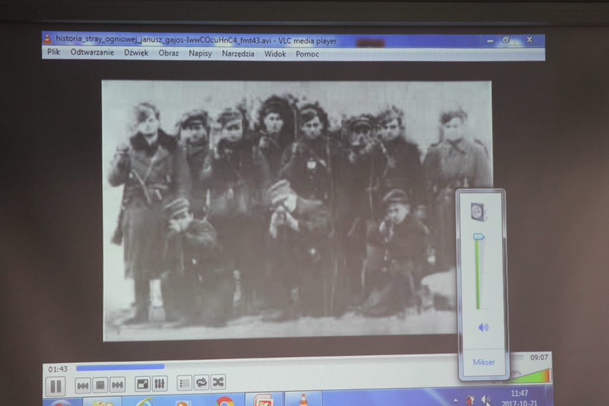Click the video file name in title bar

pos(164,40)
